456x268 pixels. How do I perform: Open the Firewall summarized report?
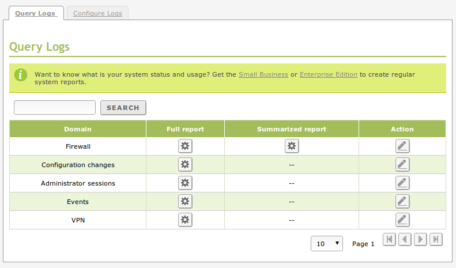(x=292, y=146)
